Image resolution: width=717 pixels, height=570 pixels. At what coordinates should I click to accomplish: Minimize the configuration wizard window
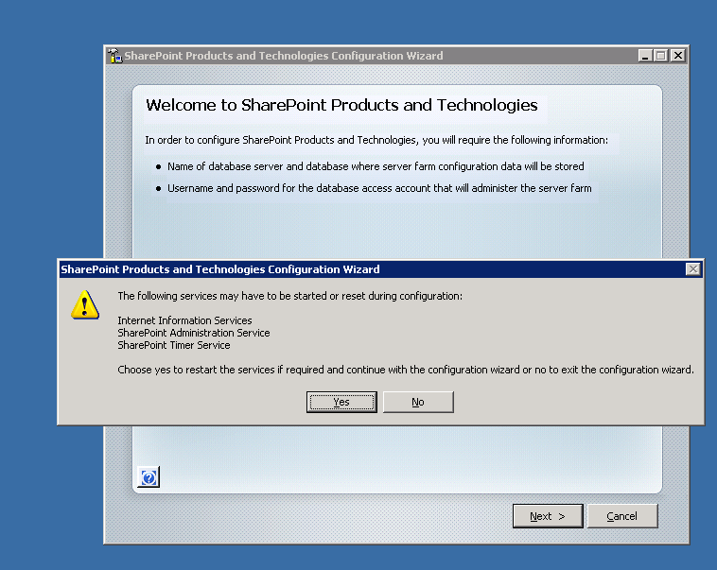pyautogui.click(x=645, y=56)
